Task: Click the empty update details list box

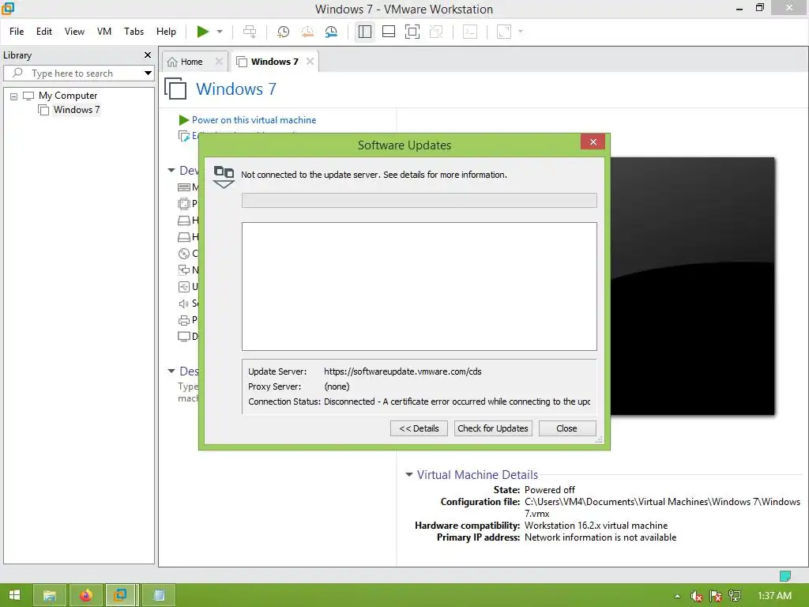Action: tap(419, 286)
